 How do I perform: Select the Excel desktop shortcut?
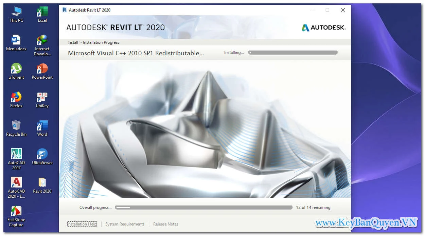(x=42, y=14)
